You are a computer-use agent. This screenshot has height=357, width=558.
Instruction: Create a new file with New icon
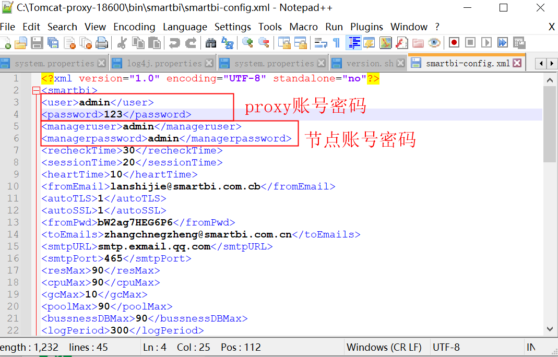tap(5, 43)
